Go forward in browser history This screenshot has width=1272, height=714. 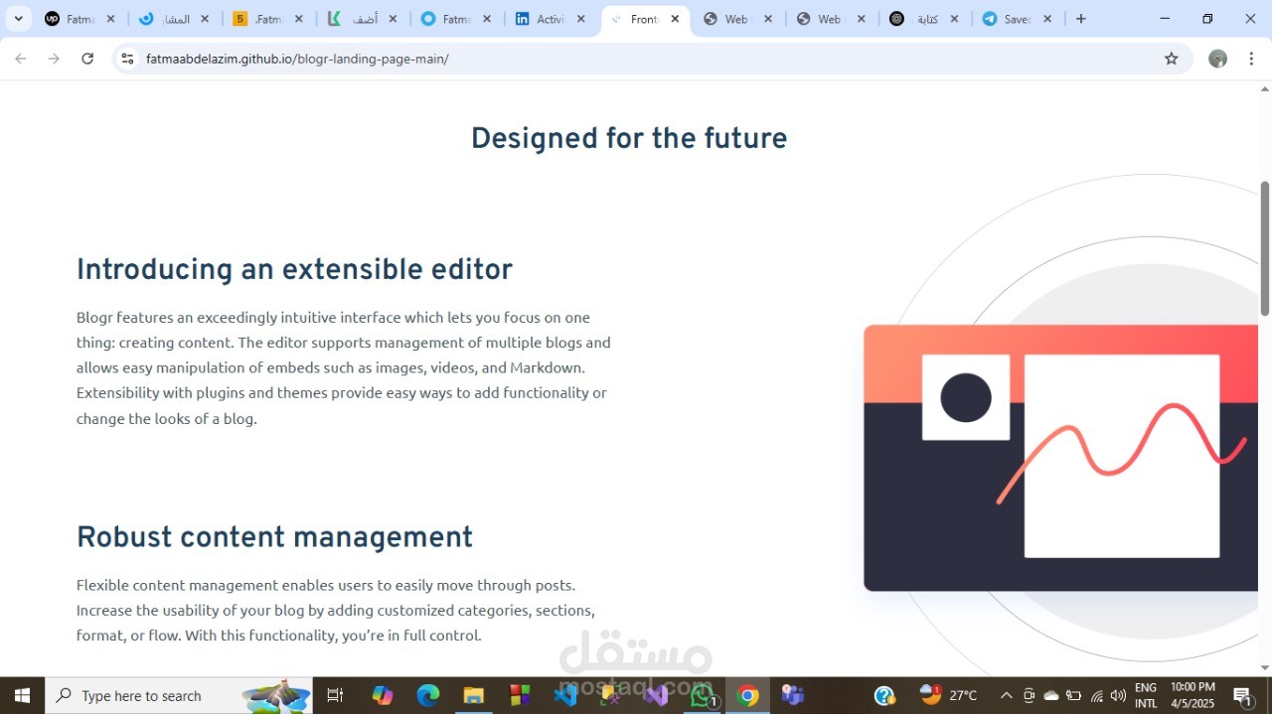[54, 59]
